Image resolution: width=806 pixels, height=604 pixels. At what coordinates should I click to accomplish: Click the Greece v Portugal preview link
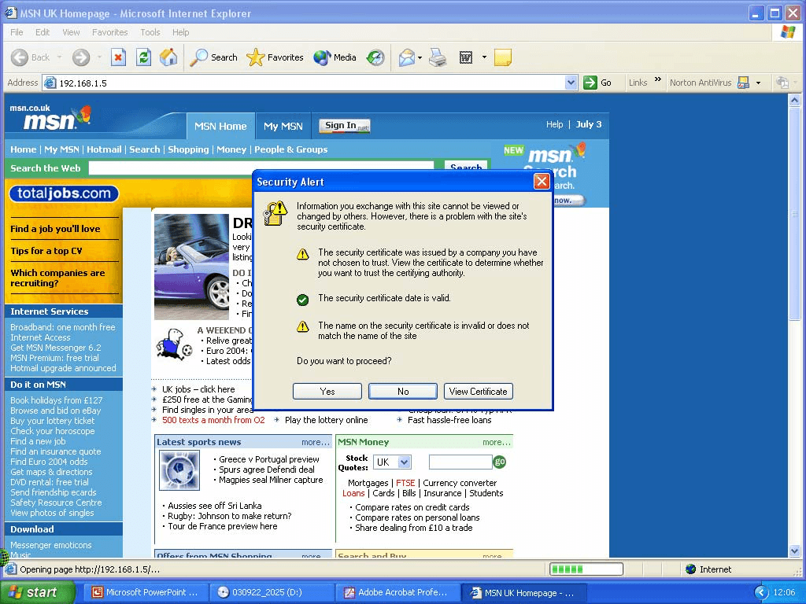pyautogui.click(x=269, y=459)
